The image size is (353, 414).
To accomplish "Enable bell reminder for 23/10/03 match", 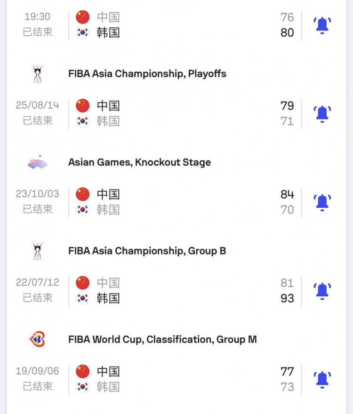I will (x=322, y=202).
